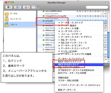Open database monitor icon in VintageMinimumImageDb row

click(x=98, y=16)
